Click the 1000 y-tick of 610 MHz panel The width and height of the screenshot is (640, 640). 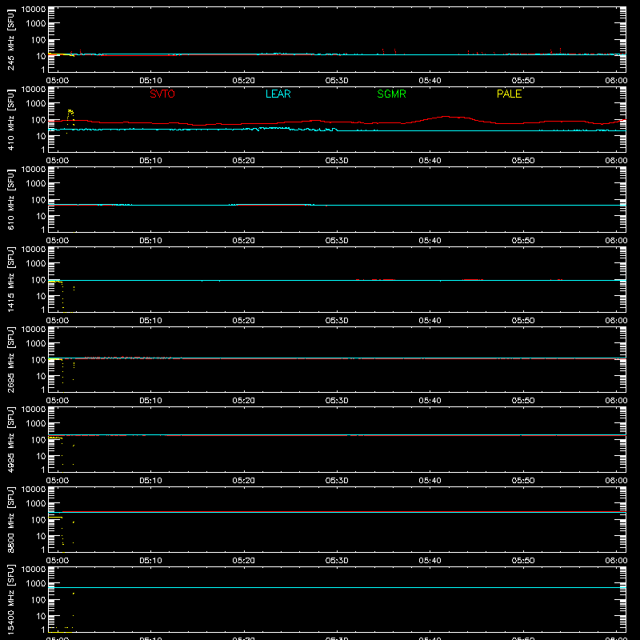pos(36,183)
